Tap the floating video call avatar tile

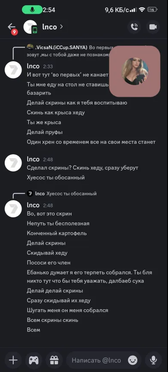(x=135, y=71)
